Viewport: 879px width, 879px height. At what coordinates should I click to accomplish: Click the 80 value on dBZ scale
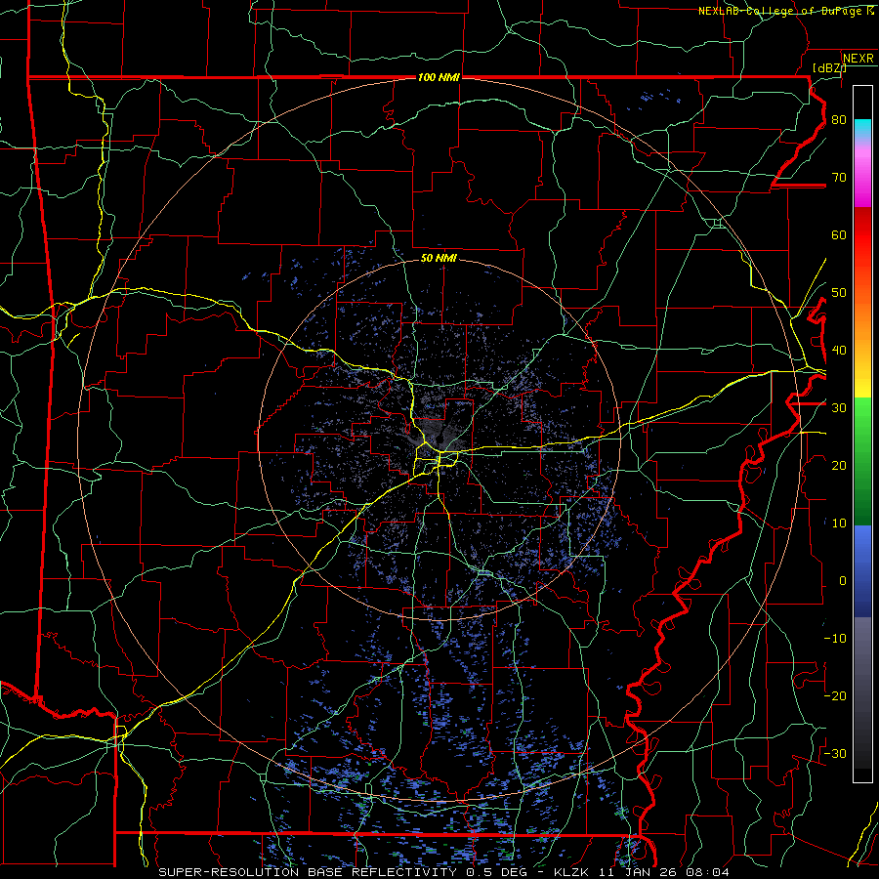pos(839,120)
